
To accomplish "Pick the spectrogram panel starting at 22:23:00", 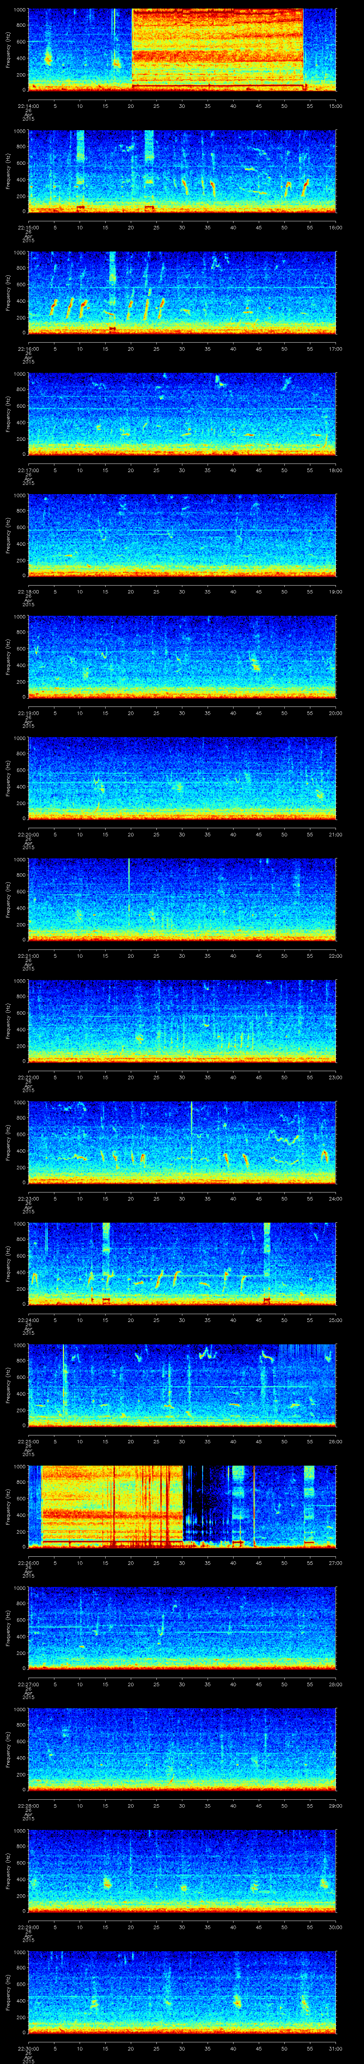I will (x=182, y=1142).
